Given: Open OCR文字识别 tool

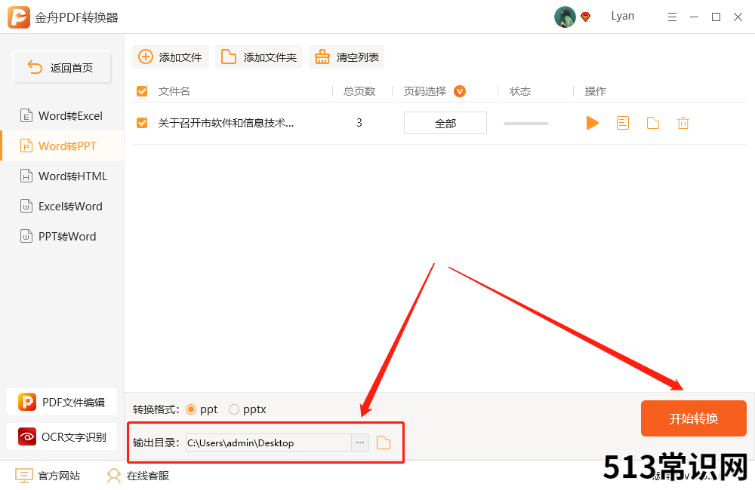Looking at the screenshot, I should (x=62, y=436).
